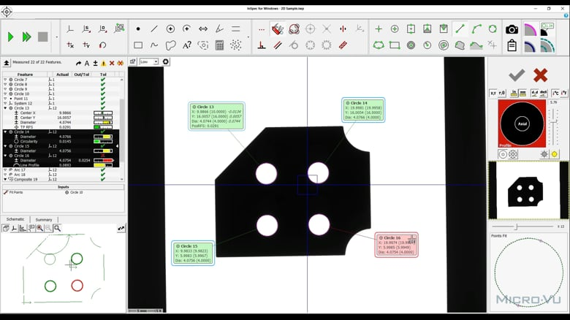Click the red parallel lines icon
This screenshot has width=570, height=320.
[278, 45]
